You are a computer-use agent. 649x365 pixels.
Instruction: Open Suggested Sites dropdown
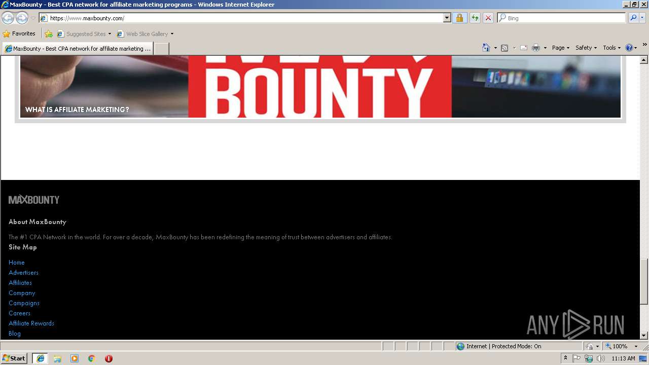(84, 34)
